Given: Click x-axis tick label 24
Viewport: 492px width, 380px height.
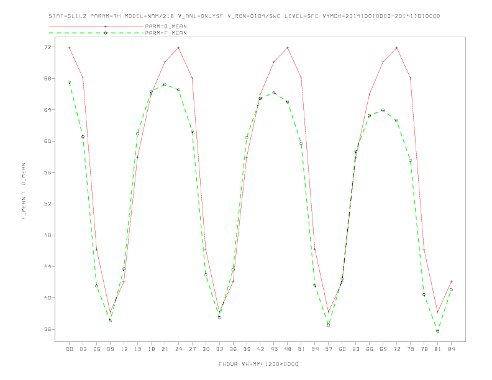Looking at the screenshot, I should click(178, 349).
